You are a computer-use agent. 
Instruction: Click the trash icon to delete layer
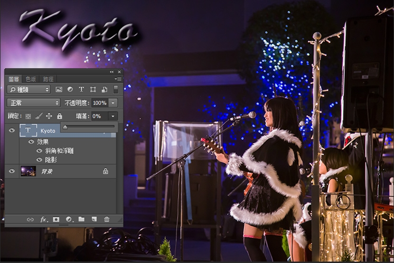click(107, 219)
